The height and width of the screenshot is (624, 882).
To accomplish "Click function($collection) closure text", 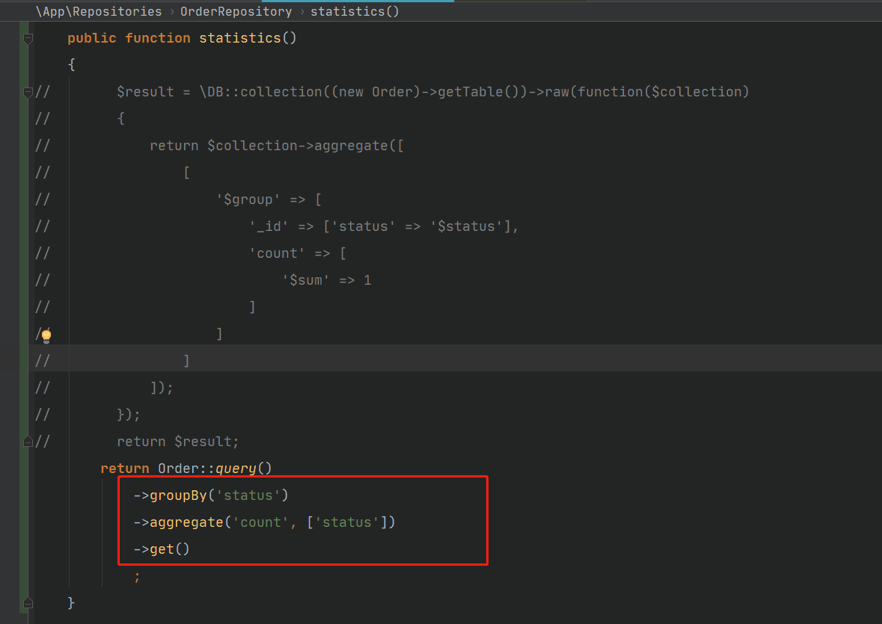I will (x=663, y=92).
